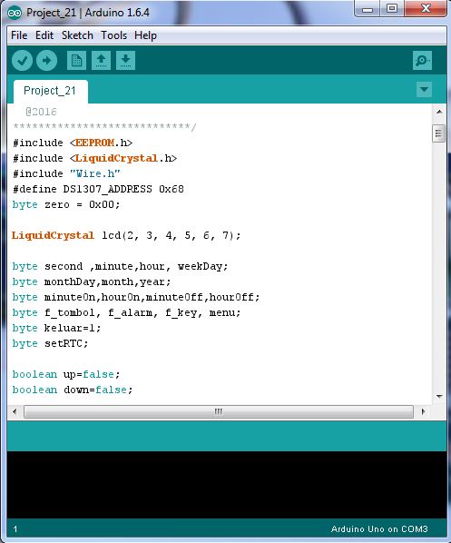Click inside the black console output area
The width and height of the screenshot is (451, 543).
point(227,485)
